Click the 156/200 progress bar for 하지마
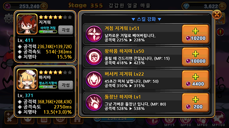Image resolution: width=229 pixels, height=128 pixels. pos(48,87)
